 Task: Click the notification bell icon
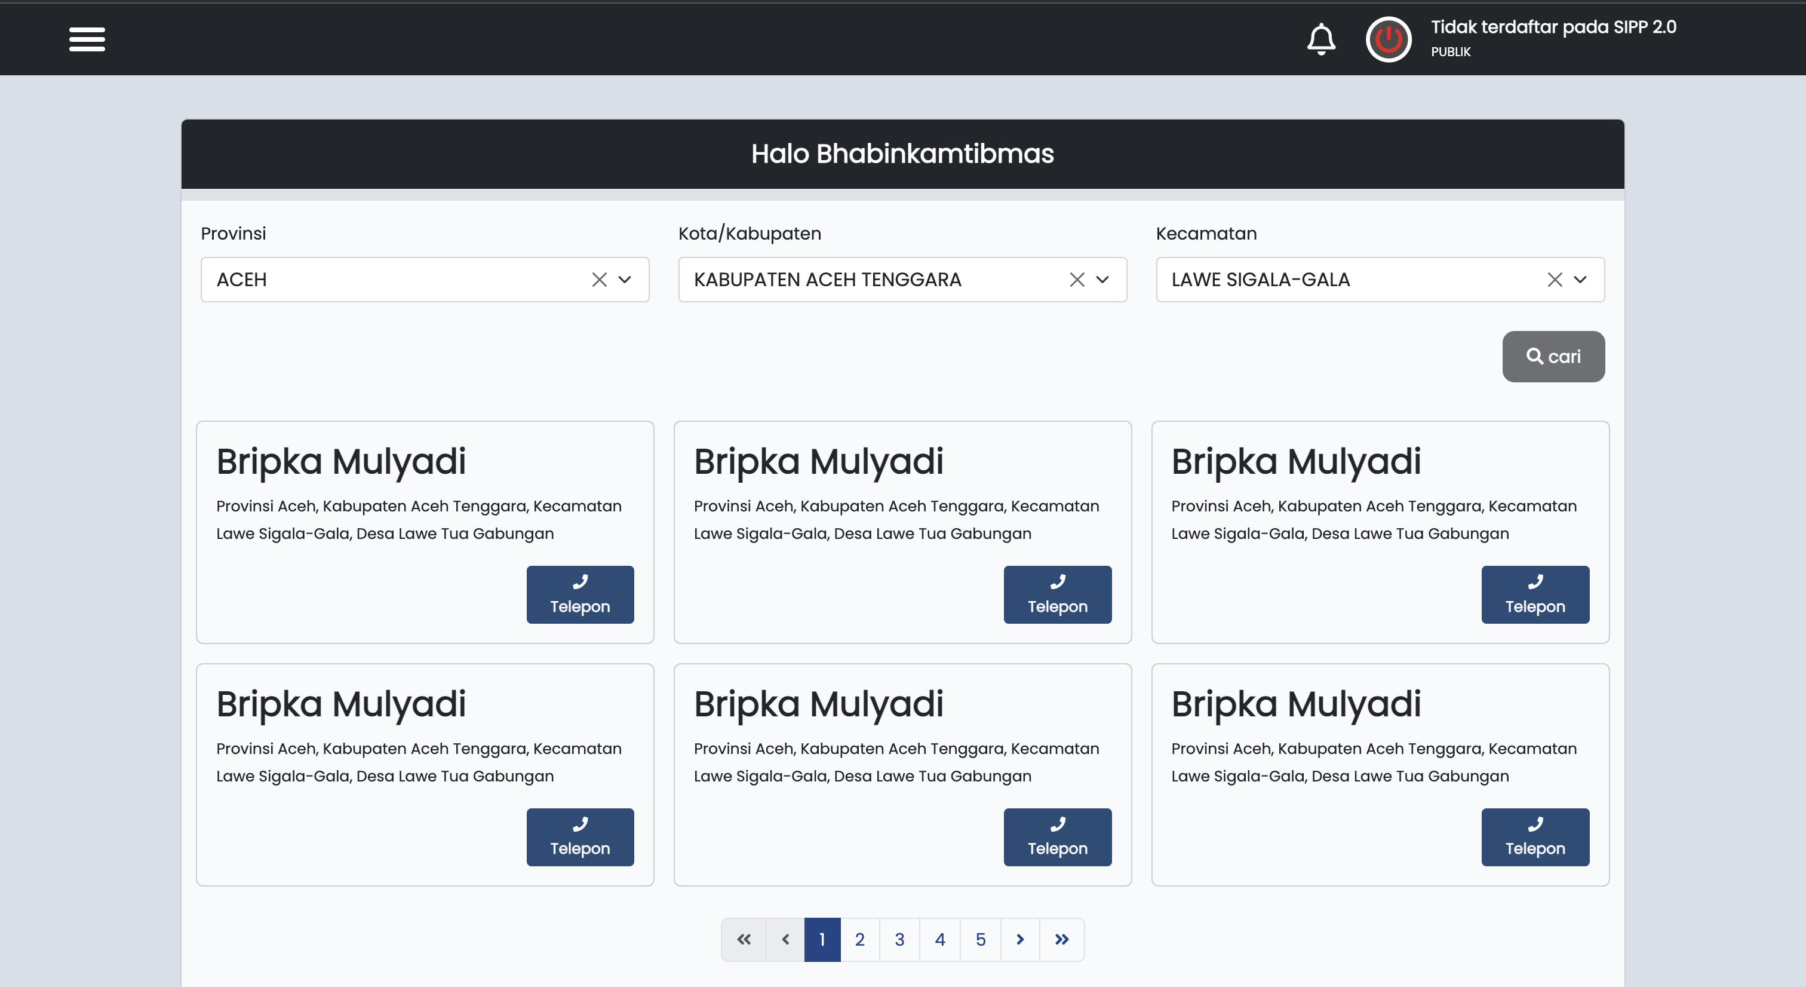click(1321, 39)
